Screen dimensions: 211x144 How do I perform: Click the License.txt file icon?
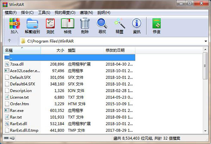click(7, 97)
